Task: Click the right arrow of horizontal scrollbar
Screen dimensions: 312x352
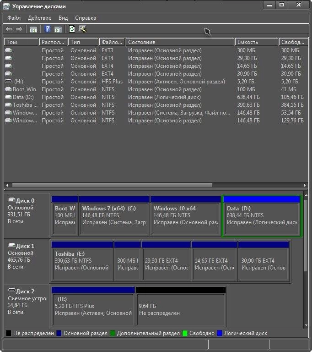Action: 305,185
